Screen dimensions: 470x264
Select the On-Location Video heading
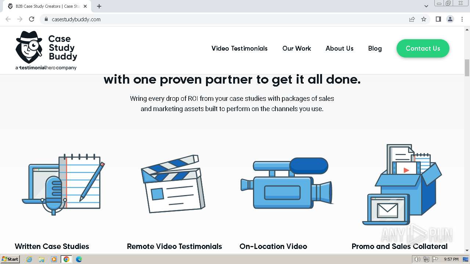(x=273, y=246)
